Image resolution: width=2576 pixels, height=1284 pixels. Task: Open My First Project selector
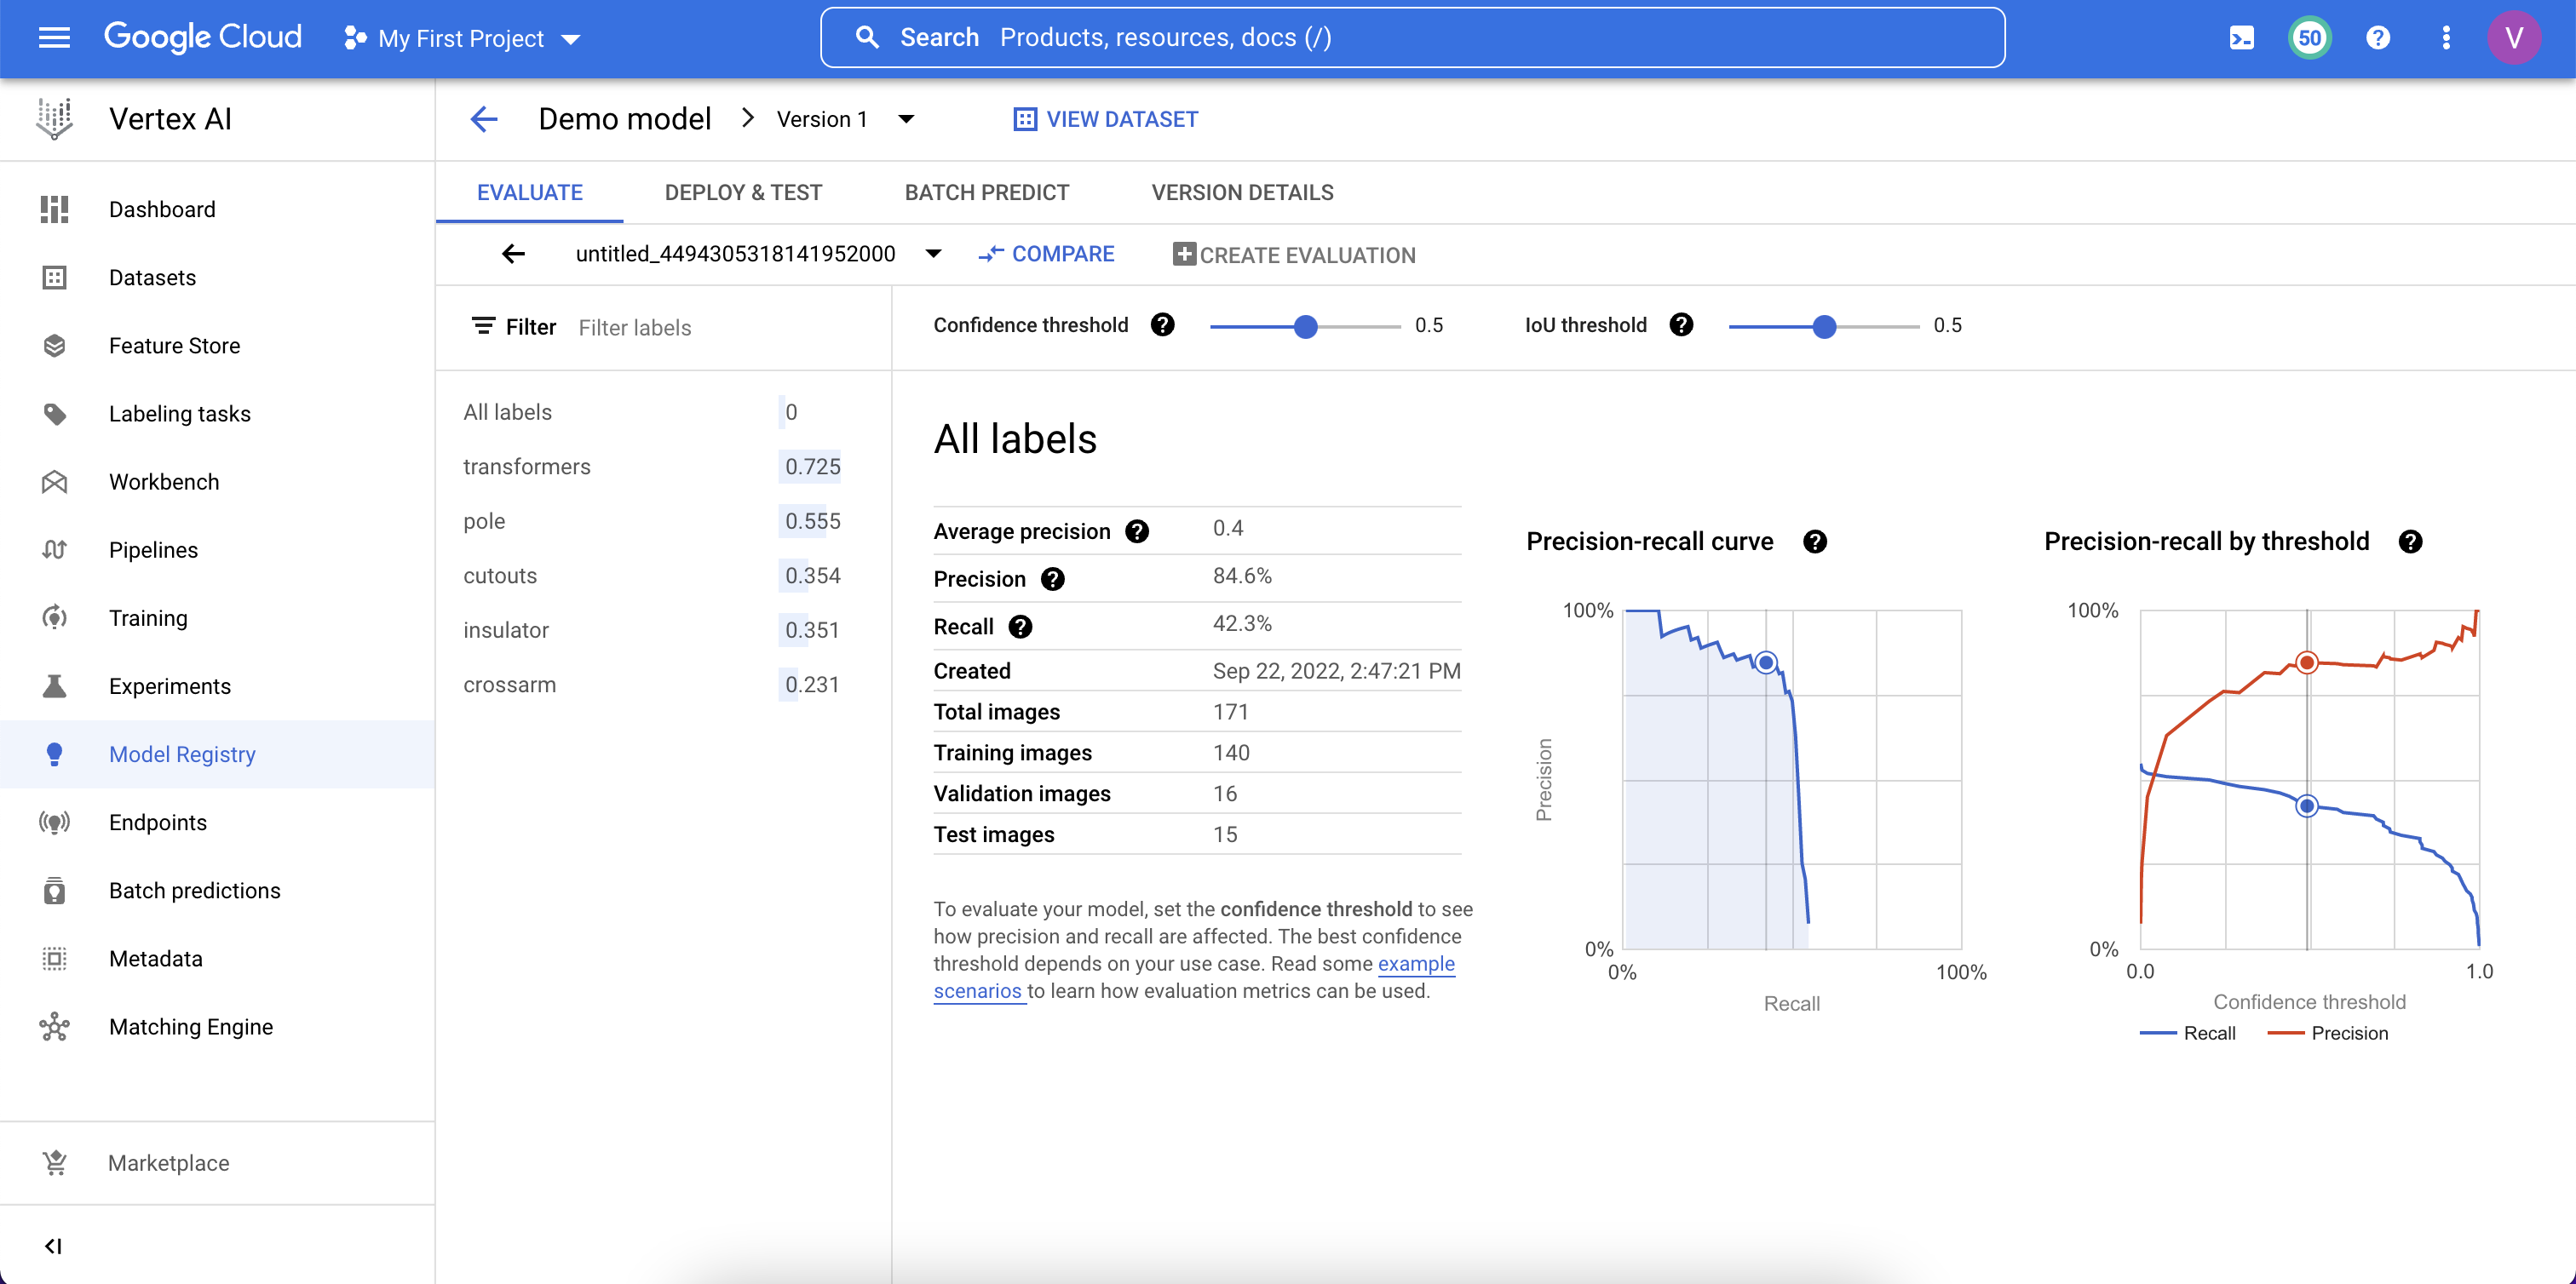coord(462,38)
